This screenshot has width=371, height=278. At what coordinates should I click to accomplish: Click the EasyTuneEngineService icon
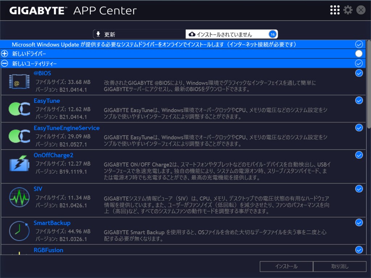tap(19, 136)
